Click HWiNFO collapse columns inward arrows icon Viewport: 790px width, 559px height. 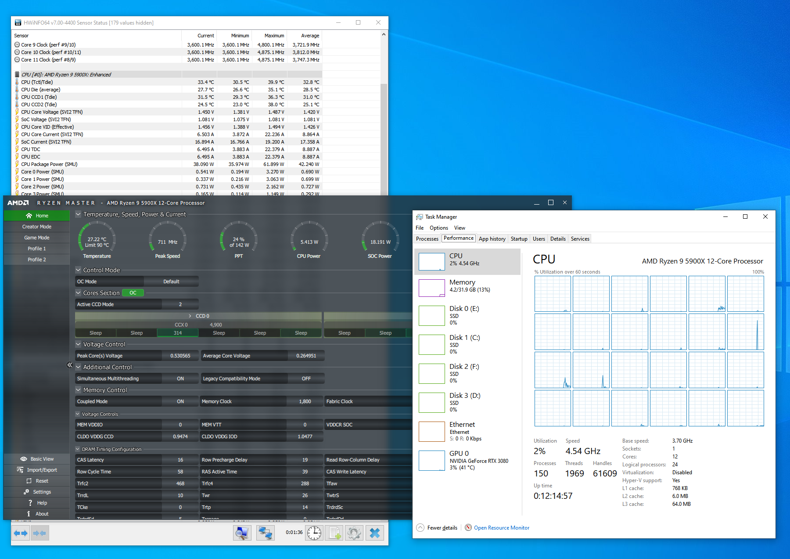[x=40, y=533]
